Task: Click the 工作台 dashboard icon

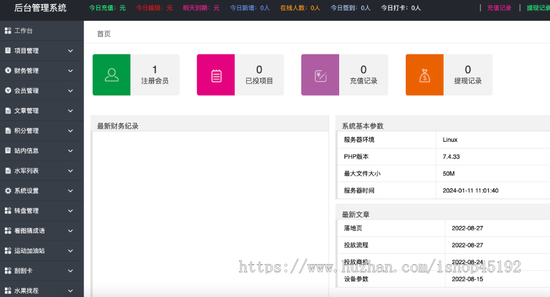Action: pos(8,31)
